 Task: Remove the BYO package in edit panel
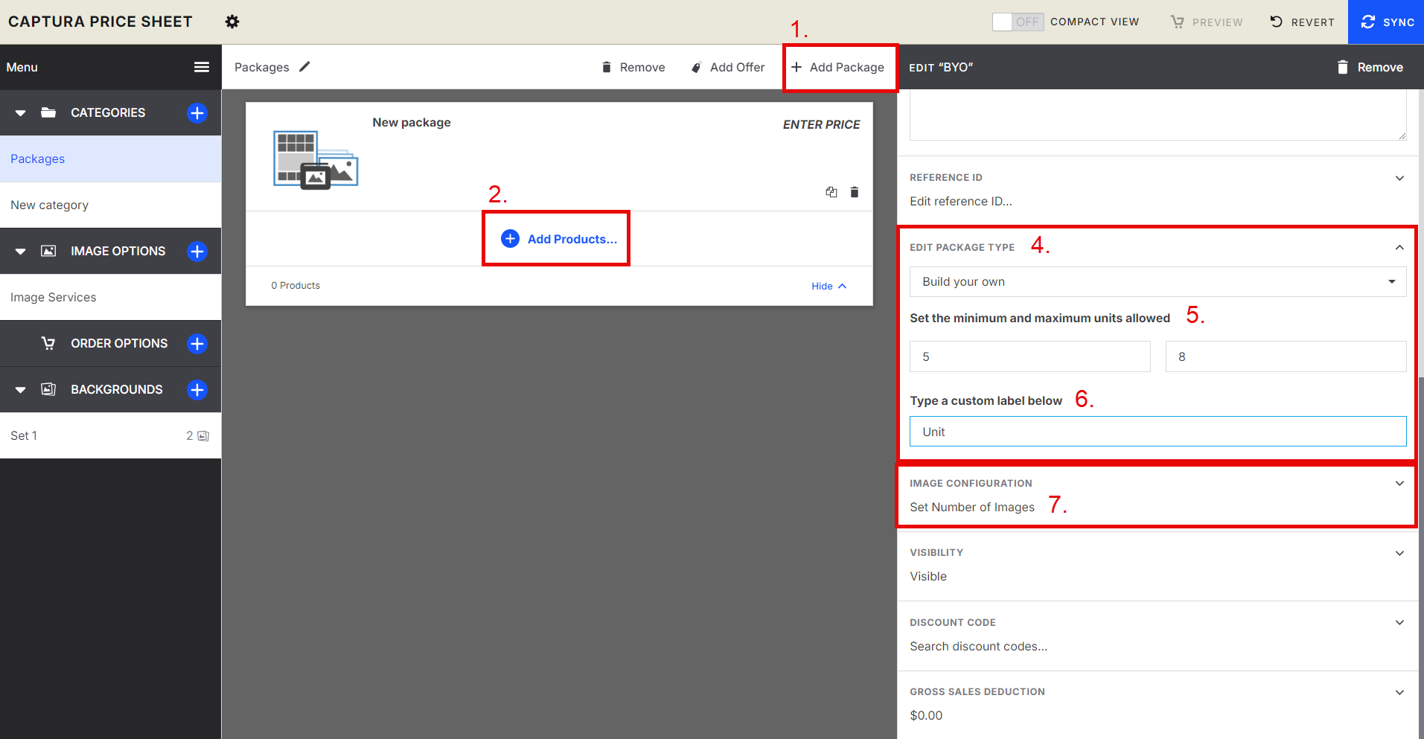coord(1370,67)
